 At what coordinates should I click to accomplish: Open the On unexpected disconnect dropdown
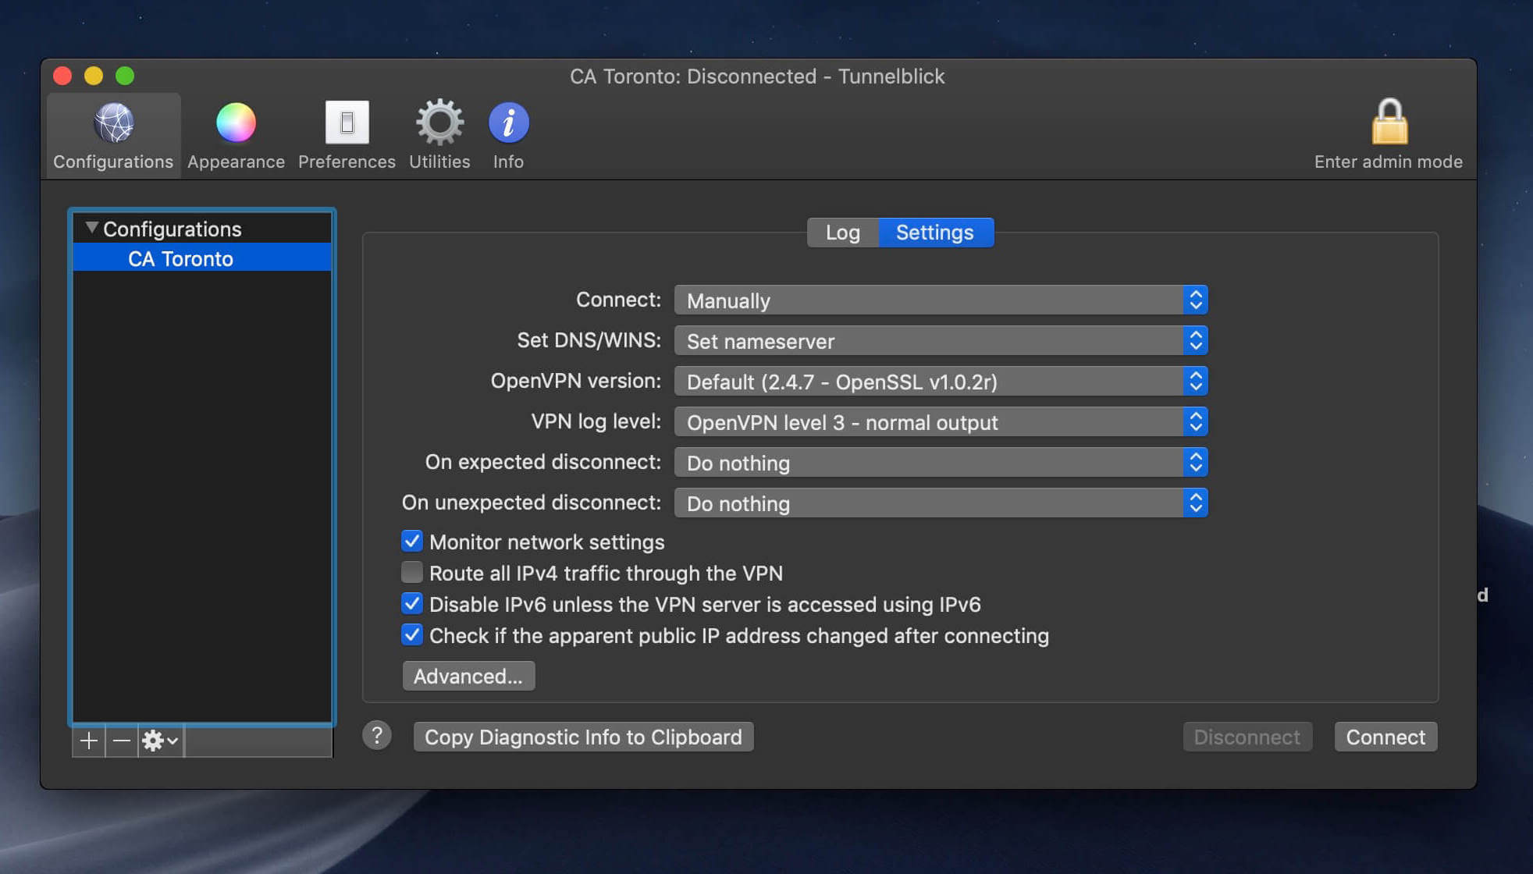941,503
